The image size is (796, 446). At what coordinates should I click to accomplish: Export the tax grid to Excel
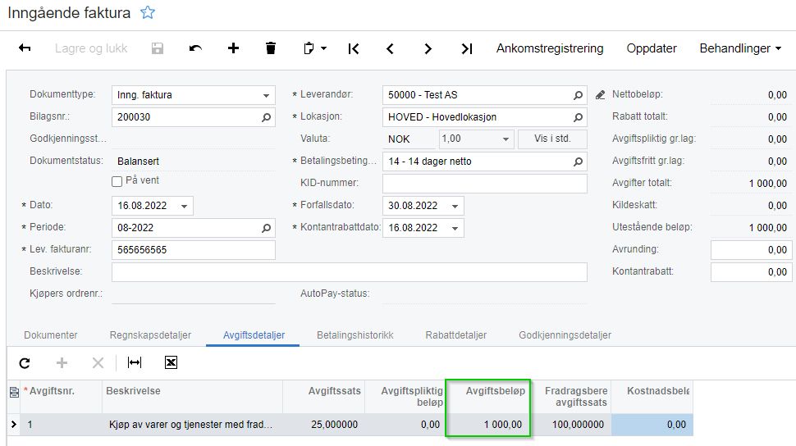171,362
